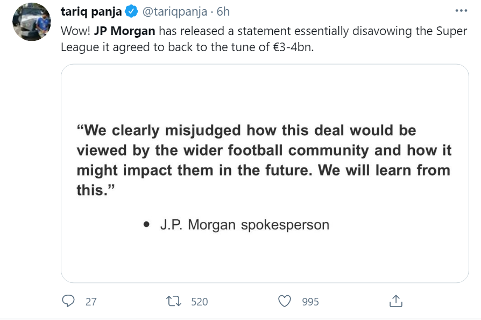This screenshot has width=481, height=320.
Task: Click the display name tariq panja
Action: click(91, 11)
